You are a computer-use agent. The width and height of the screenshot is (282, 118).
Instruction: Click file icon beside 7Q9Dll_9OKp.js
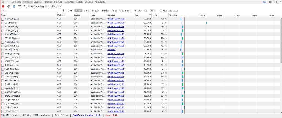click(x=2, y=38)
